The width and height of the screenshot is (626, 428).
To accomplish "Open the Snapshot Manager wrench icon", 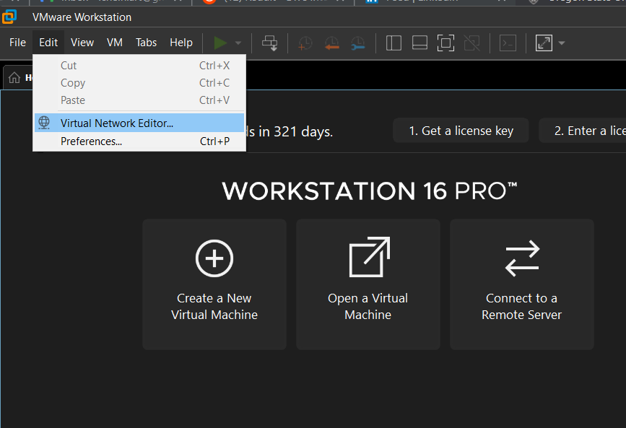I will click(x=357, y=43).
